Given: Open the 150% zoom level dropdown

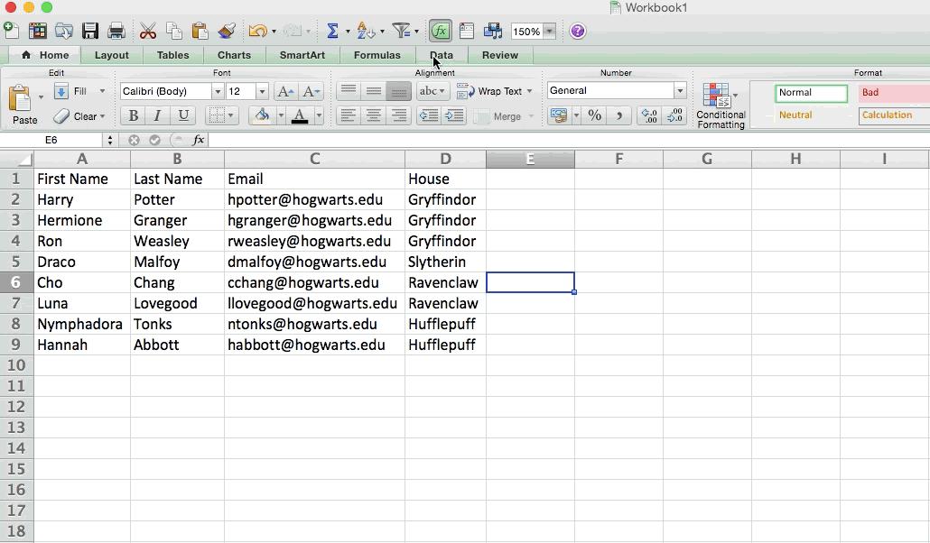Looking at the screenshot, I should (x=533, y=30).
